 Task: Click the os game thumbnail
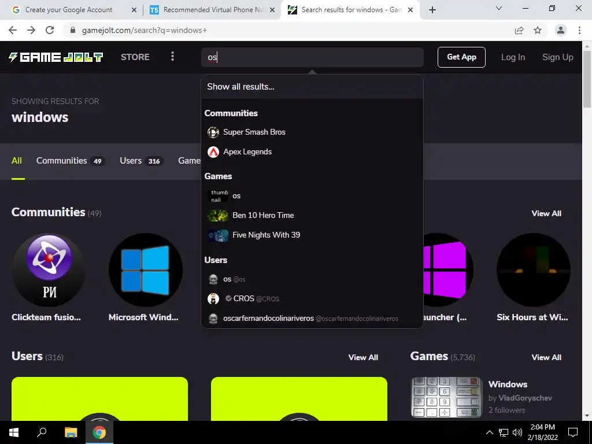[x=218, y=196]
